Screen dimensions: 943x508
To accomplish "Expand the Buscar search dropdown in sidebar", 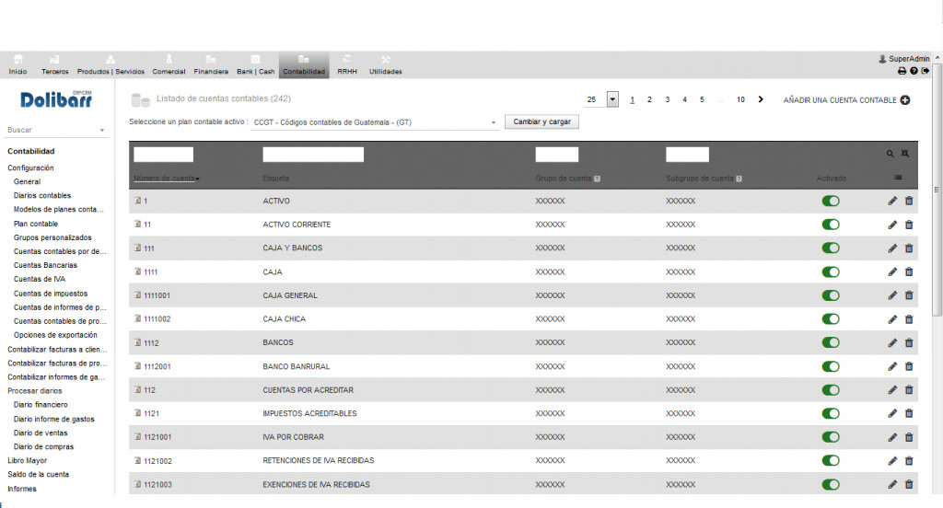I will coord(102,131).
